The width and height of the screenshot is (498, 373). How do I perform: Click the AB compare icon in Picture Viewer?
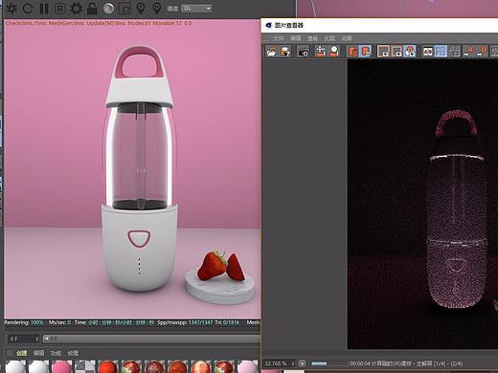pyautogui.click(x=427, y=52)
